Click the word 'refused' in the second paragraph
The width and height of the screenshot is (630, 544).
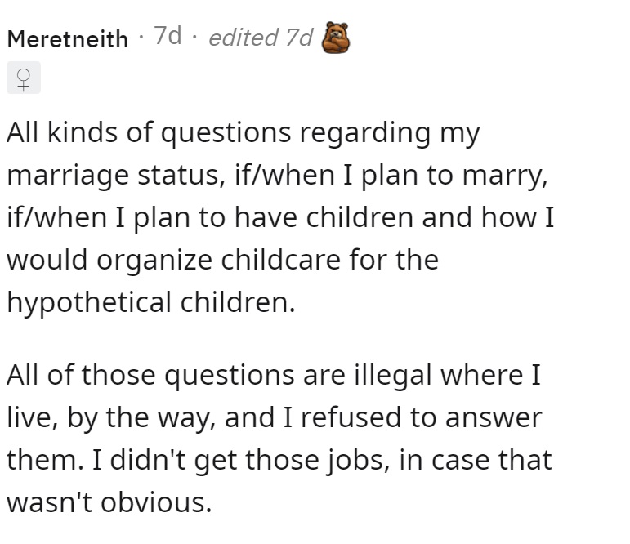click(x=351, y=417)
